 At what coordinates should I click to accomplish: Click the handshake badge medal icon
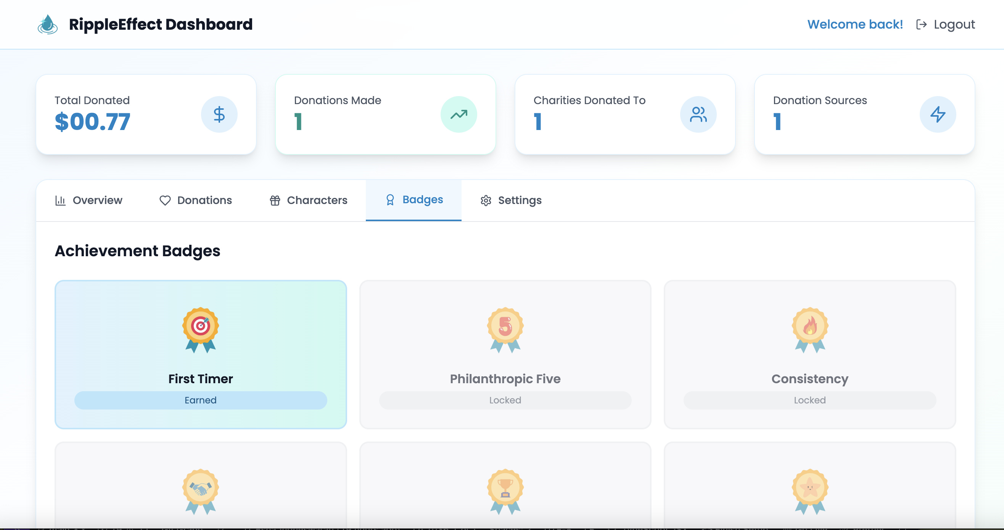tap(201, 491)
